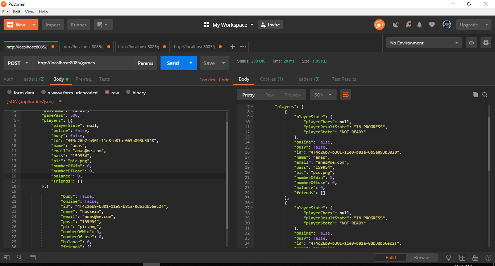Collapse the players array at line 5
This screenshot has width=495, height=266.
coord(18,120)
